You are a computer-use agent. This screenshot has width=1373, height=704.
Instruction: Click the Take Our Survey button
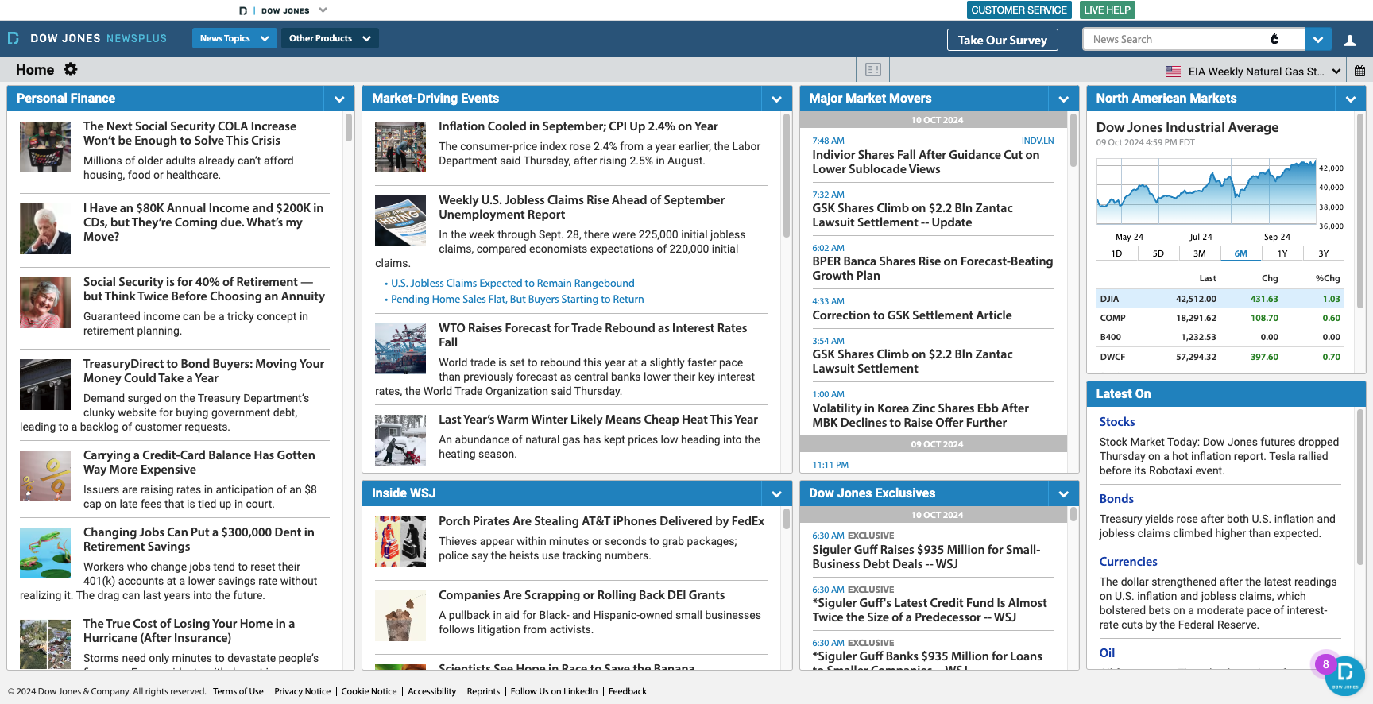[x=1002, y=40]
